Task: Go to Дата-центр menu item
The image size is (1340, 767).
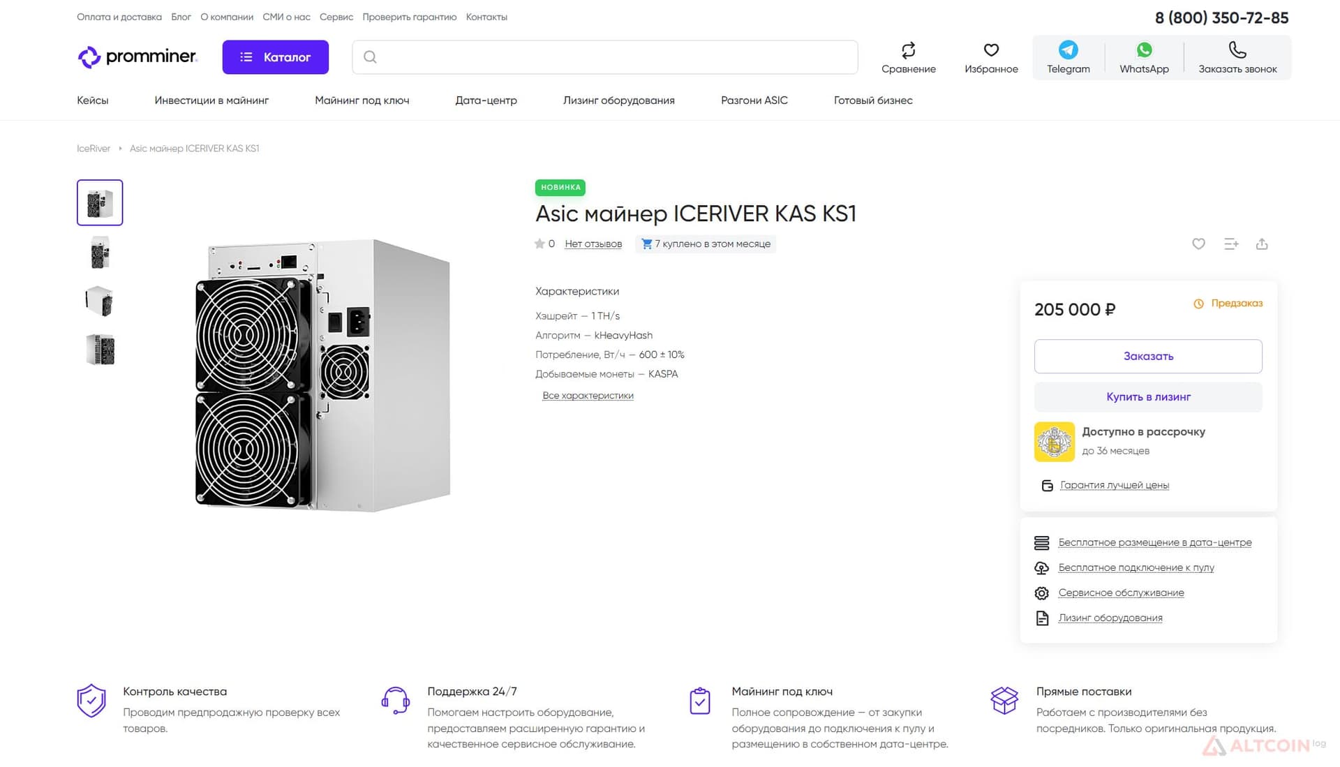Action: [x=486, y=100]
